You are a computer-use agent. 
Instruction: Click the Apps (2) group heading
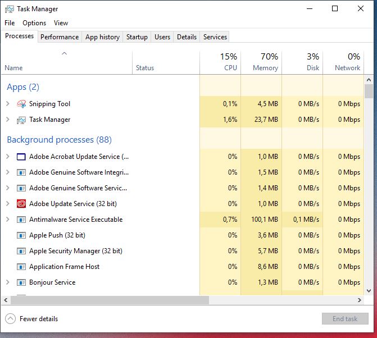click(23, 87)
